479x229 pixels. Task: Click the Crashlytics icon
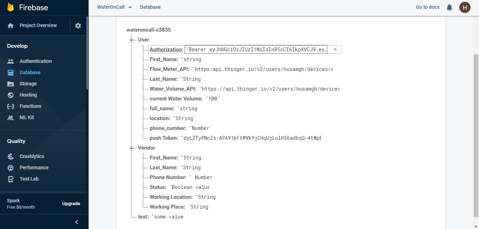pos(11,156)
